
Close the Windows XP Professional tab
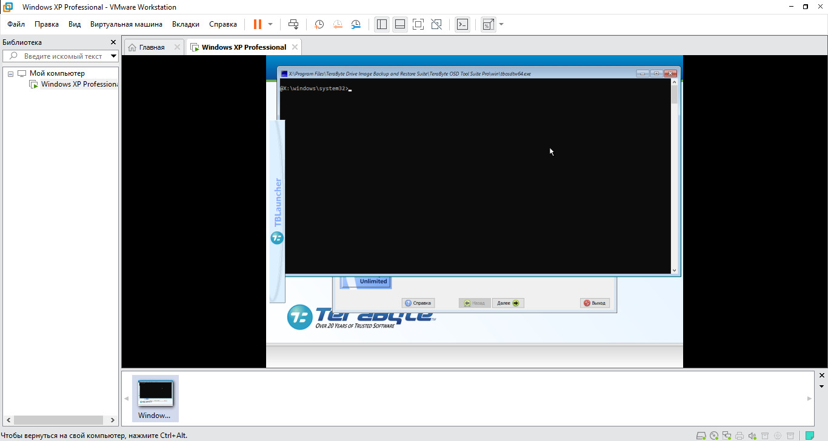(x=295, y=47)
